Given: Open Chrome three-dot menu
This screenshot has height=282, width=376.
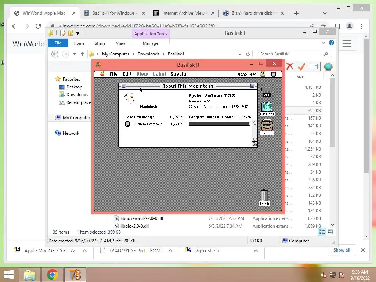Looking at the screenshot, I should click(x=361, y=26).
